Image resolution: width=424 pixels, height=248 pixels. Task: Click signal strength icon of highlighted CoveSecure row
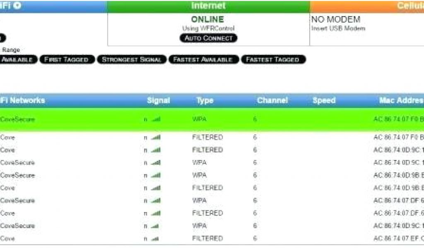pyautogui.click(x=155, y=119)
